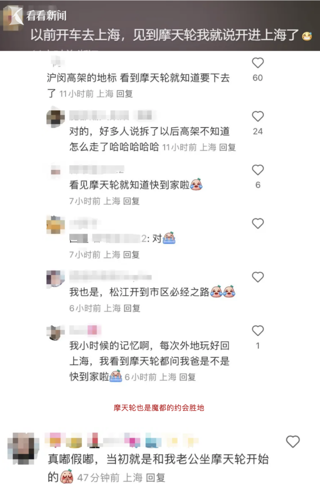This screenshot has width=320, height=494.
Task: Like the reply saying 对
Action: [x=258, y=223]
